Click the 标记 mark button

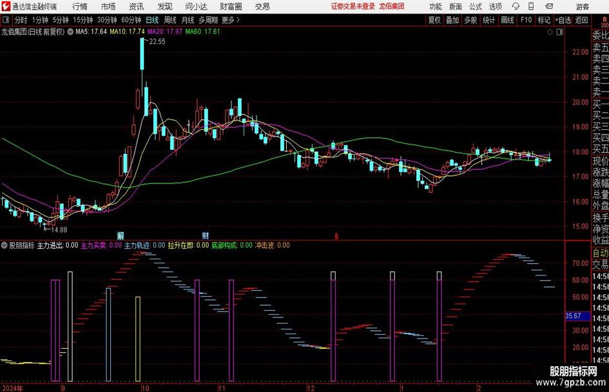point(544,20)
